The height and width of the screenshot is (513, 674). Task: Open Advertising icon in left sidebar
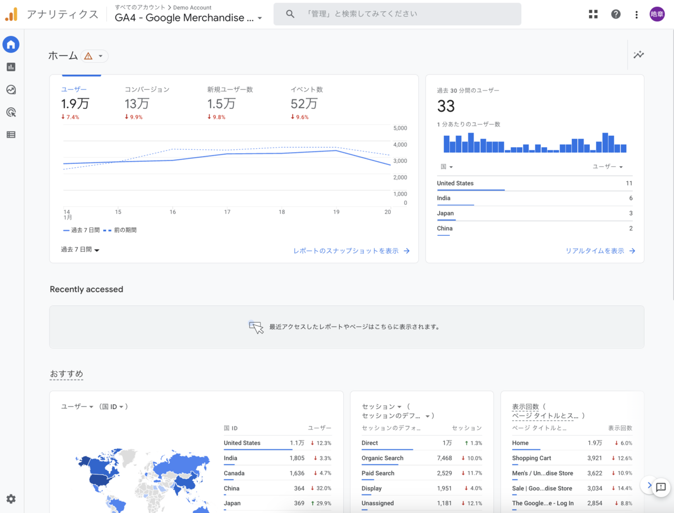[11, 112]
